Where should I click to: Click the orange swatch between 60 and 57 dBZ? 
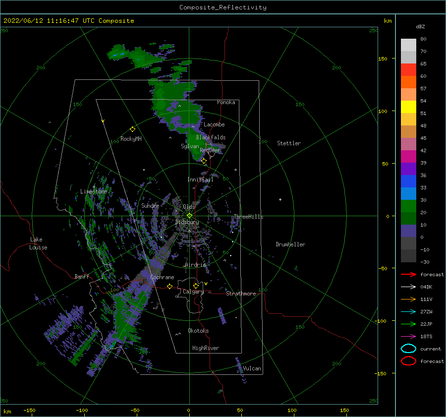tap(408, 82)
